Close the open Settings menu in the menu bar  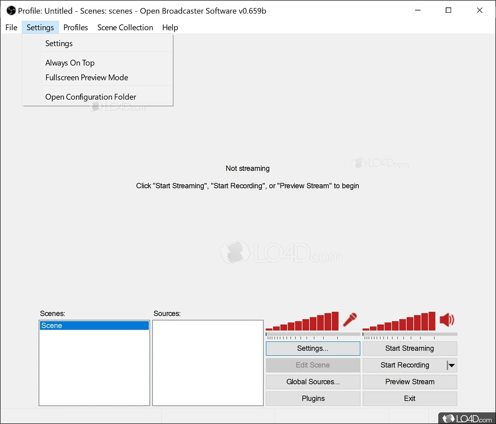[x=40, y=28]
